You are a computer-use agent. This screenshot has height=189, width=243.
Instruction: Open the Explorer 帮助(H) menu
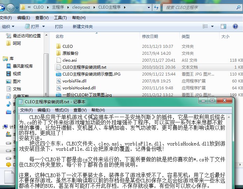(x=79, y=18)
